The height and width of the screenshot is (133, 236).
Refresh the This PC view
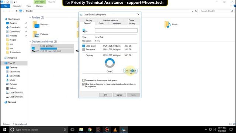coord(196,11)
